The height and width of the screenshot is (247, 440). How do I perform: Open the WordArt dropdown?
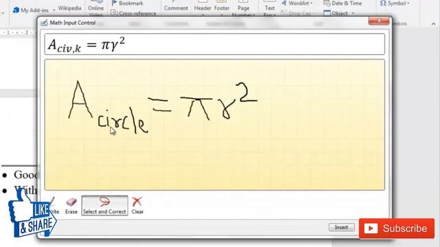297,3
